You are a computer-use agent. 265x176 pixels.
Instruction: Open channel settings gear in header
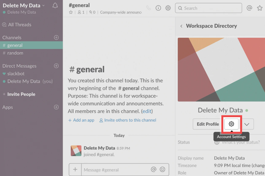[x=168, y=8]
